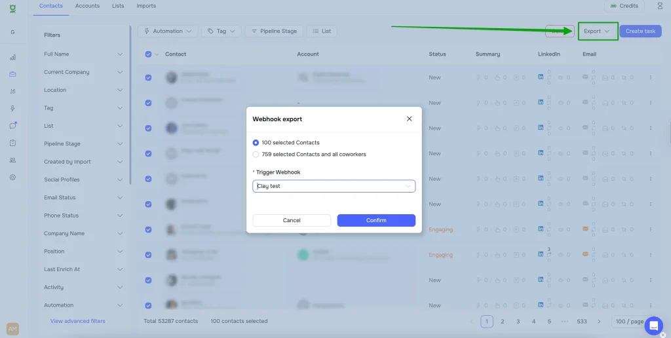Open the team members sidebar icon
The height and width of the screenshot is (338, 671).
pyautogui.click(x=12, y=160)
